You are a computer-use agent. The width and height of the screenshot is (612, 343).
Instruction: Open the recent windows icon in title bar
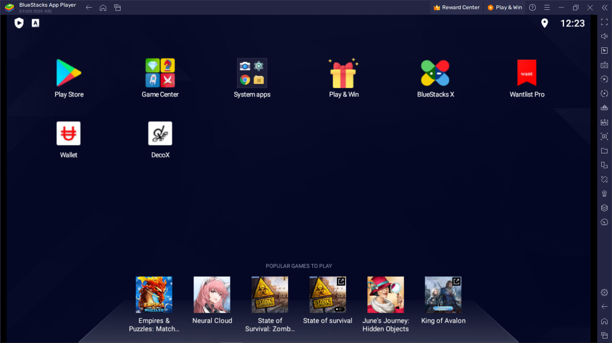click(x=117, y=8)
